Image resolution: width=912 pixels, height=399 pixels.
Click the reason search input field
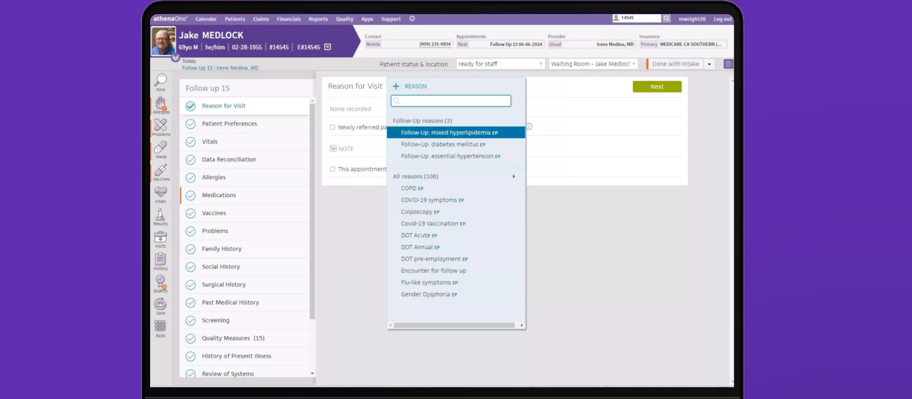[451, 101]
